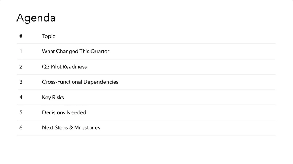Select the # column header
Screen dimensions: 293x164
[21, 36]
